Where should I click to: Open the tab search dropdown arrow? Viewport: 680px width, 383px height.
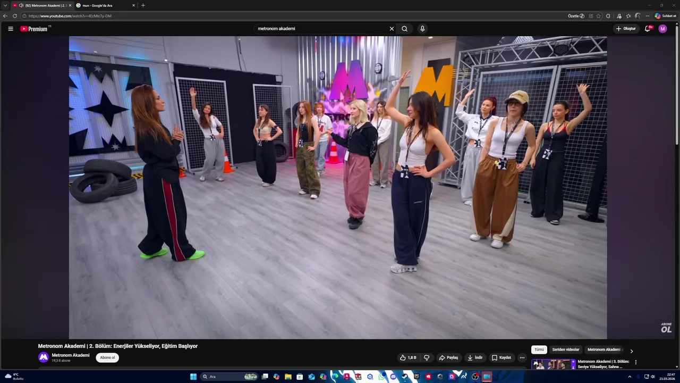[5, 5]
